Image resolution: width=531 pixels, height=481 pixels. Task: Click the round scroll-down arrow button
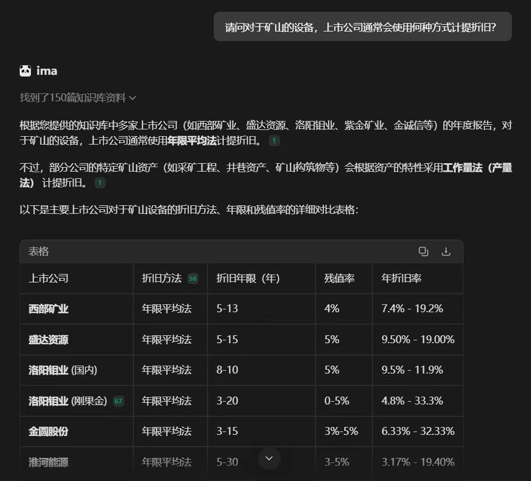[269, 458]
